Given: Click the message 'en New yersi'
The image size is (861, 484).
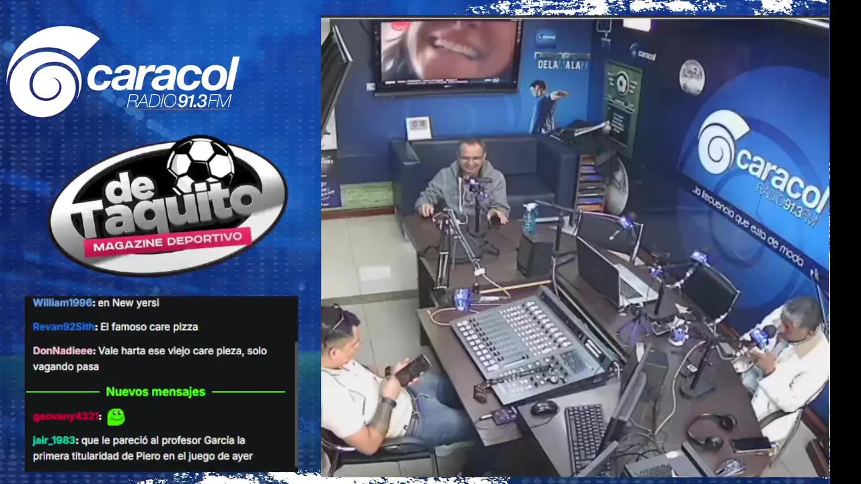Looking at the screenshot, I should 128,302.
